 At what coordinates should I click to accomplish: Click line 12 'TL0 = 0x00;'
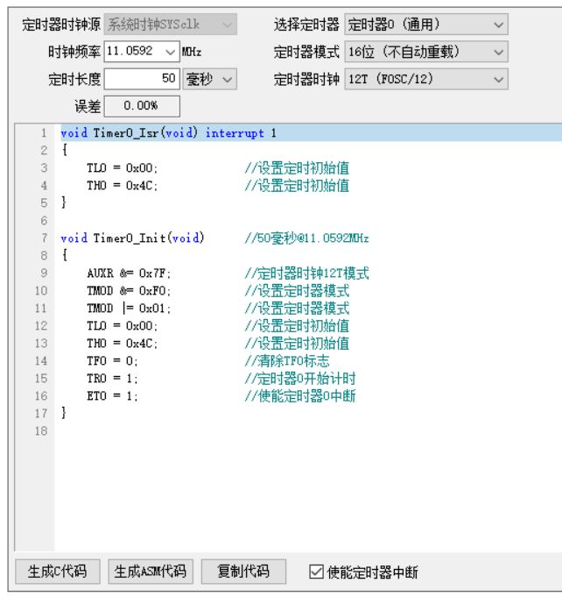click(x=122, y=325)
